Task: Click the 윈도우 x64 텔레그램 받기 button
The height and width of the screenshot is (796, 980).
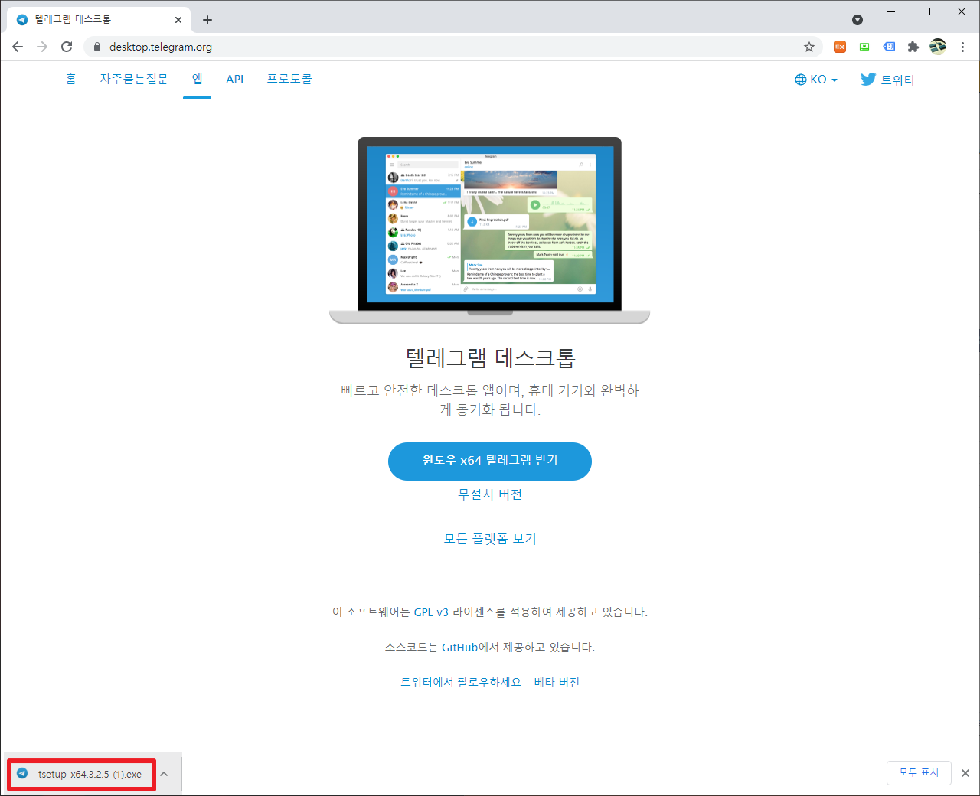Action: pos(490,462)
